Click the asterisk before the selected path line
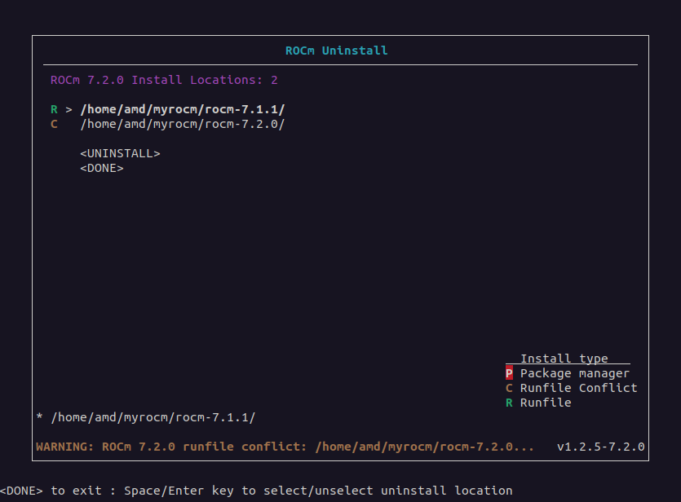 [39, 417]
